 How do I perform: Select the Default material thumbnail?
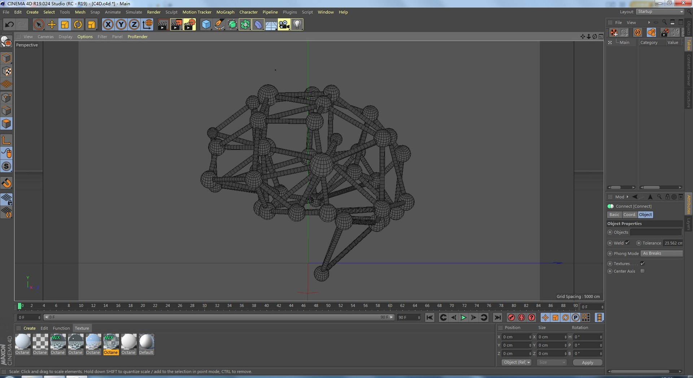(x=146, y=344)
